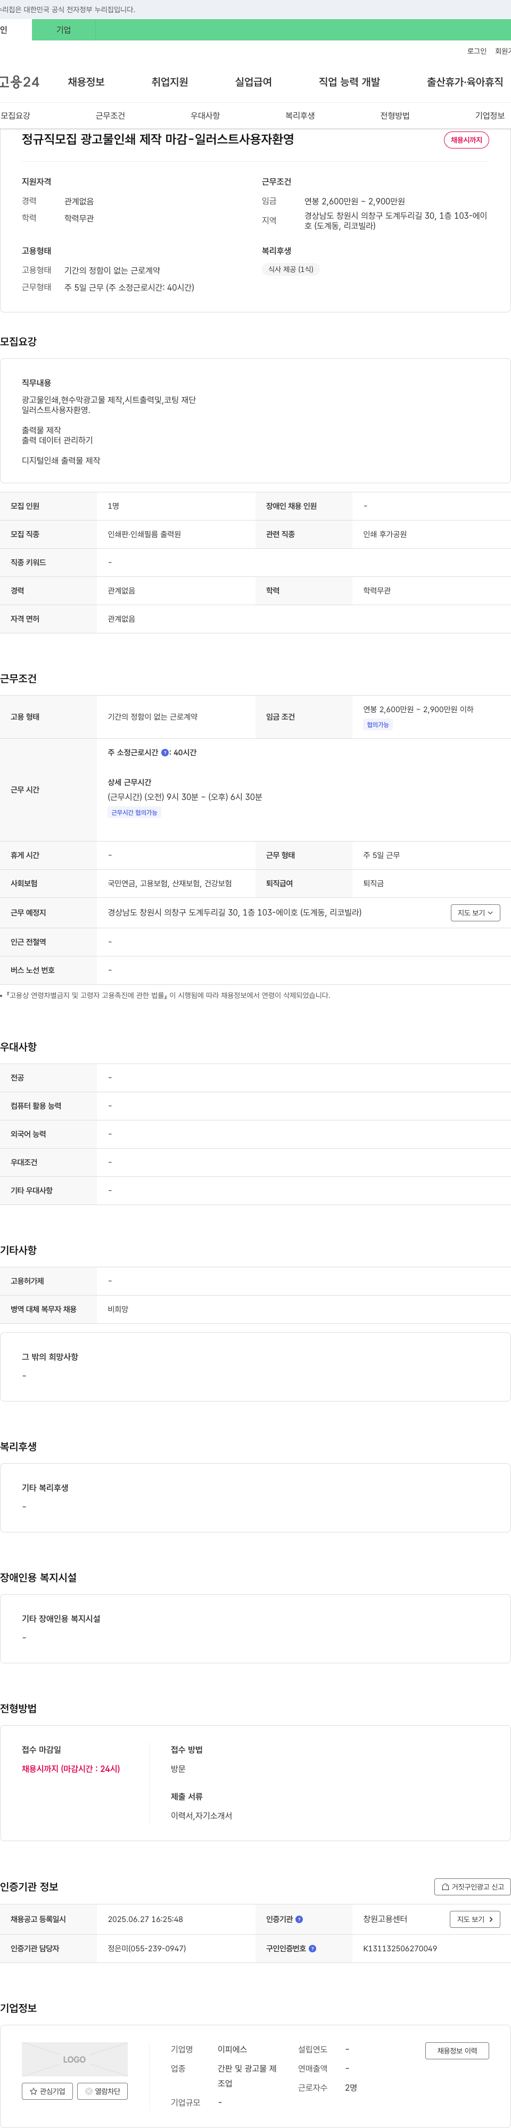511x2128 pixels.
Task: Click the 주 소정근로시간 help icon
Action: 165,753
